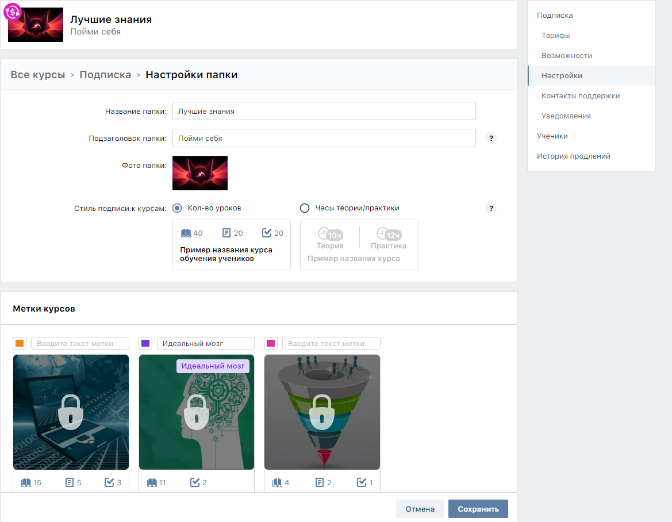Click book icon showing 15 lessons
Viewport: 672px width, 522px height.
(x=26, y=482)
